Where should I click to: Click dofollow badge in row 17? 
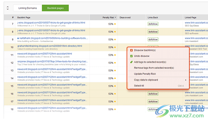pos(153,101)
